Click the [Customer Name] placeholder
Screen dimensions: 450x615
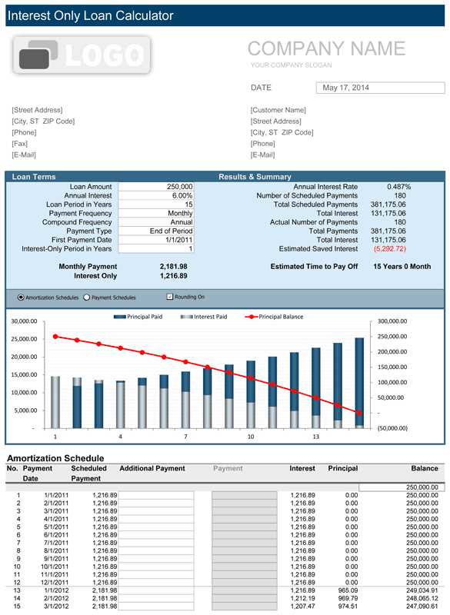click(x=278, y=110)
